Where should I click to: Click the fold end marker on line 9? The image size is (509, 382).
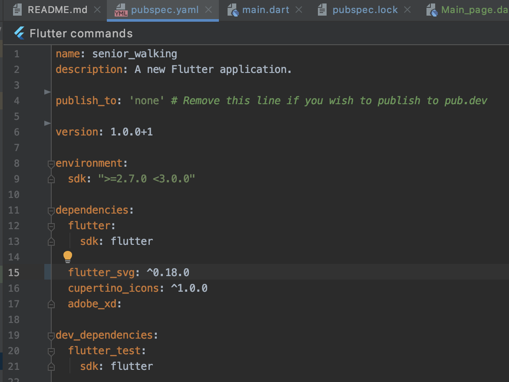(51, 179)
